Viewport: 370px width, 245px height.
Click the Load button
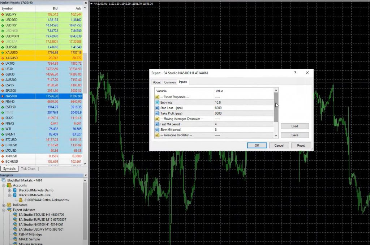pyautogui.click(x=294, y=126)
